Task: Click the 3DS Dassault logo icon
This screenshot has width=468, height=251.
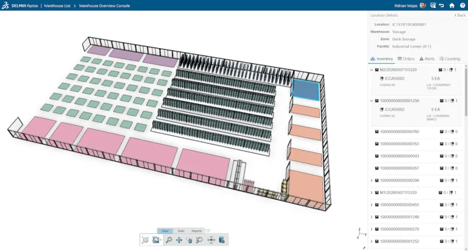Action: pyautogui.click(x=5, y=5)
